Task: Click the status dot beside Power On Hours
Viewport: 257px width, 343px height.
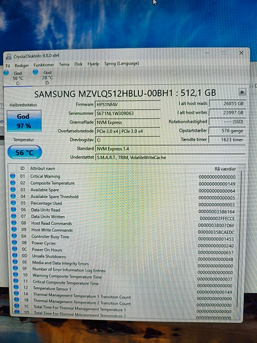Action: click(x=15, y=249)
